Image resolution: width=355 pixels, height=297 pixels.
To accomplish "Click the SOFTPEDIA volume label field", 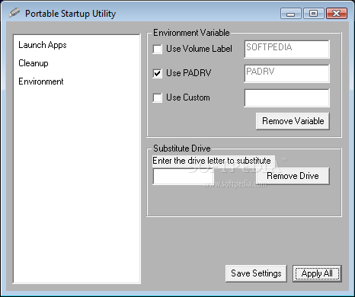I will [x=287, y=49].
